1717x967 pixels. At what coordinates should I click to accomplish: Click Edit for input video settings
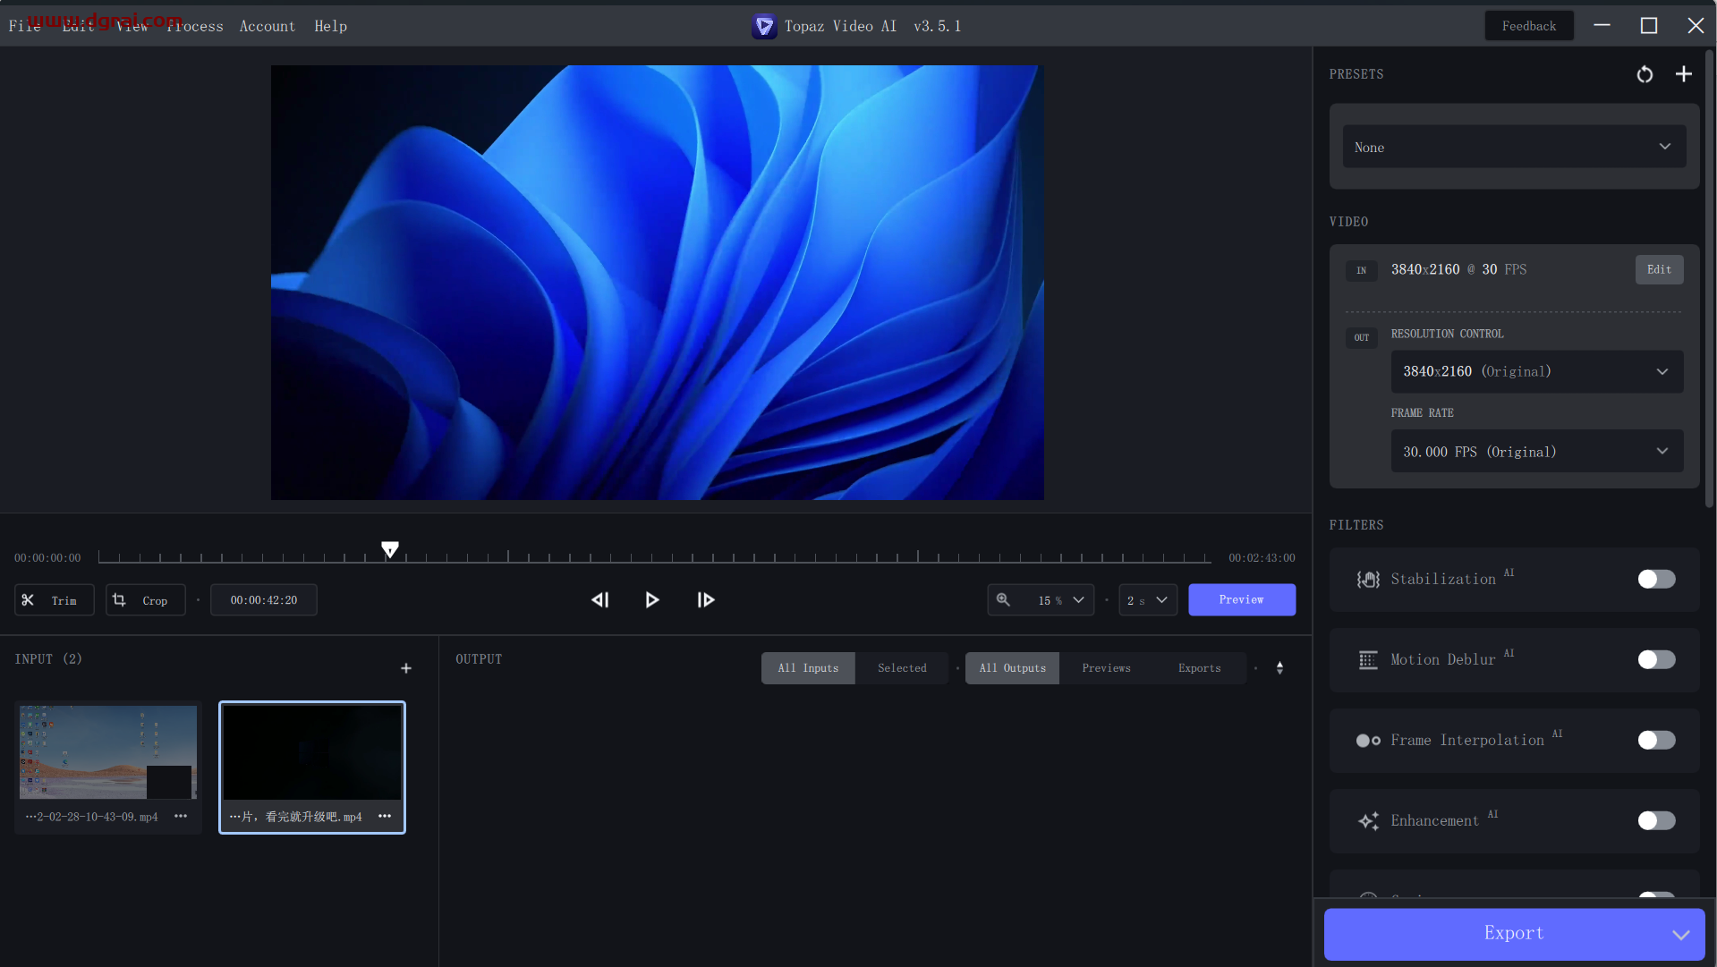click(1659, 269)
